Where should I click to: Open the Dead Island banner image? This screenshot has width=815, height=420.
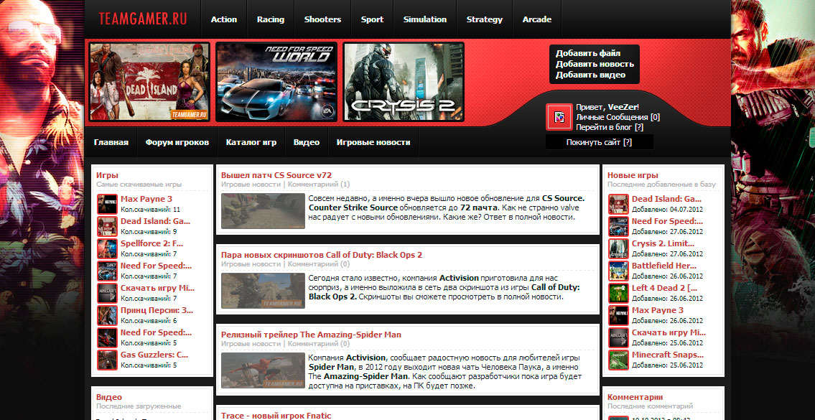pos(149,82)
